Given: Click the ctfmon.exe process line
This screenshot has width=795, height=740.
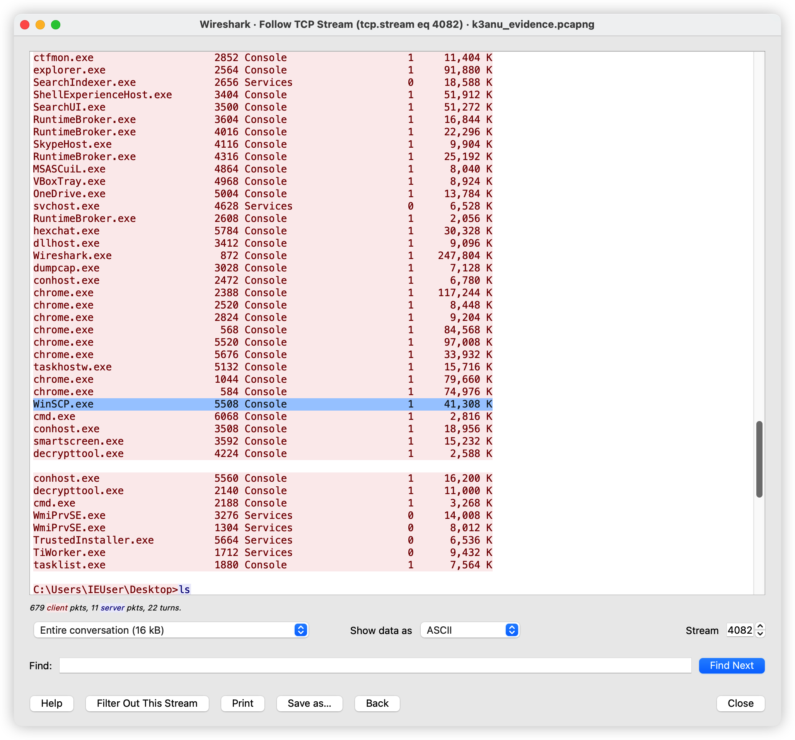Looking at the screenshot, I should click(x=263, y=58).
